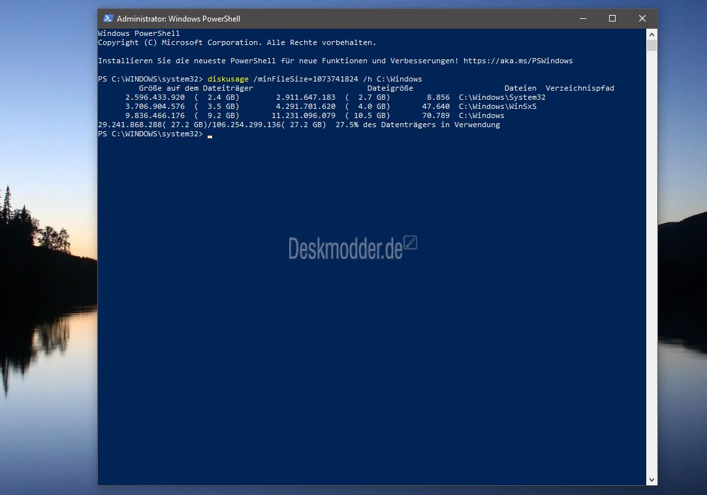Maximize the PowerShell window
The image size is (707, 495).
click(612, 18)
